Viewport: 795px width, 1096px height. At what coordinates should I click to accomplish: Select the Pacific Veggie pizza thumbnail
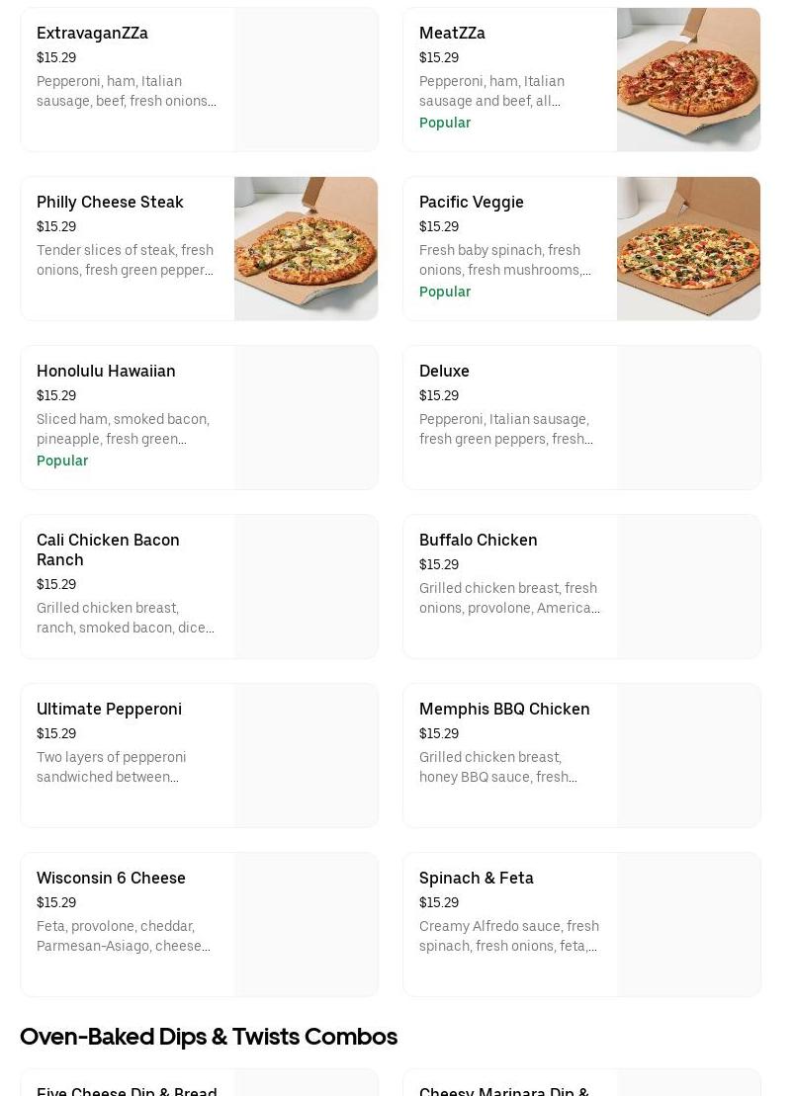(x=688, y=248)
